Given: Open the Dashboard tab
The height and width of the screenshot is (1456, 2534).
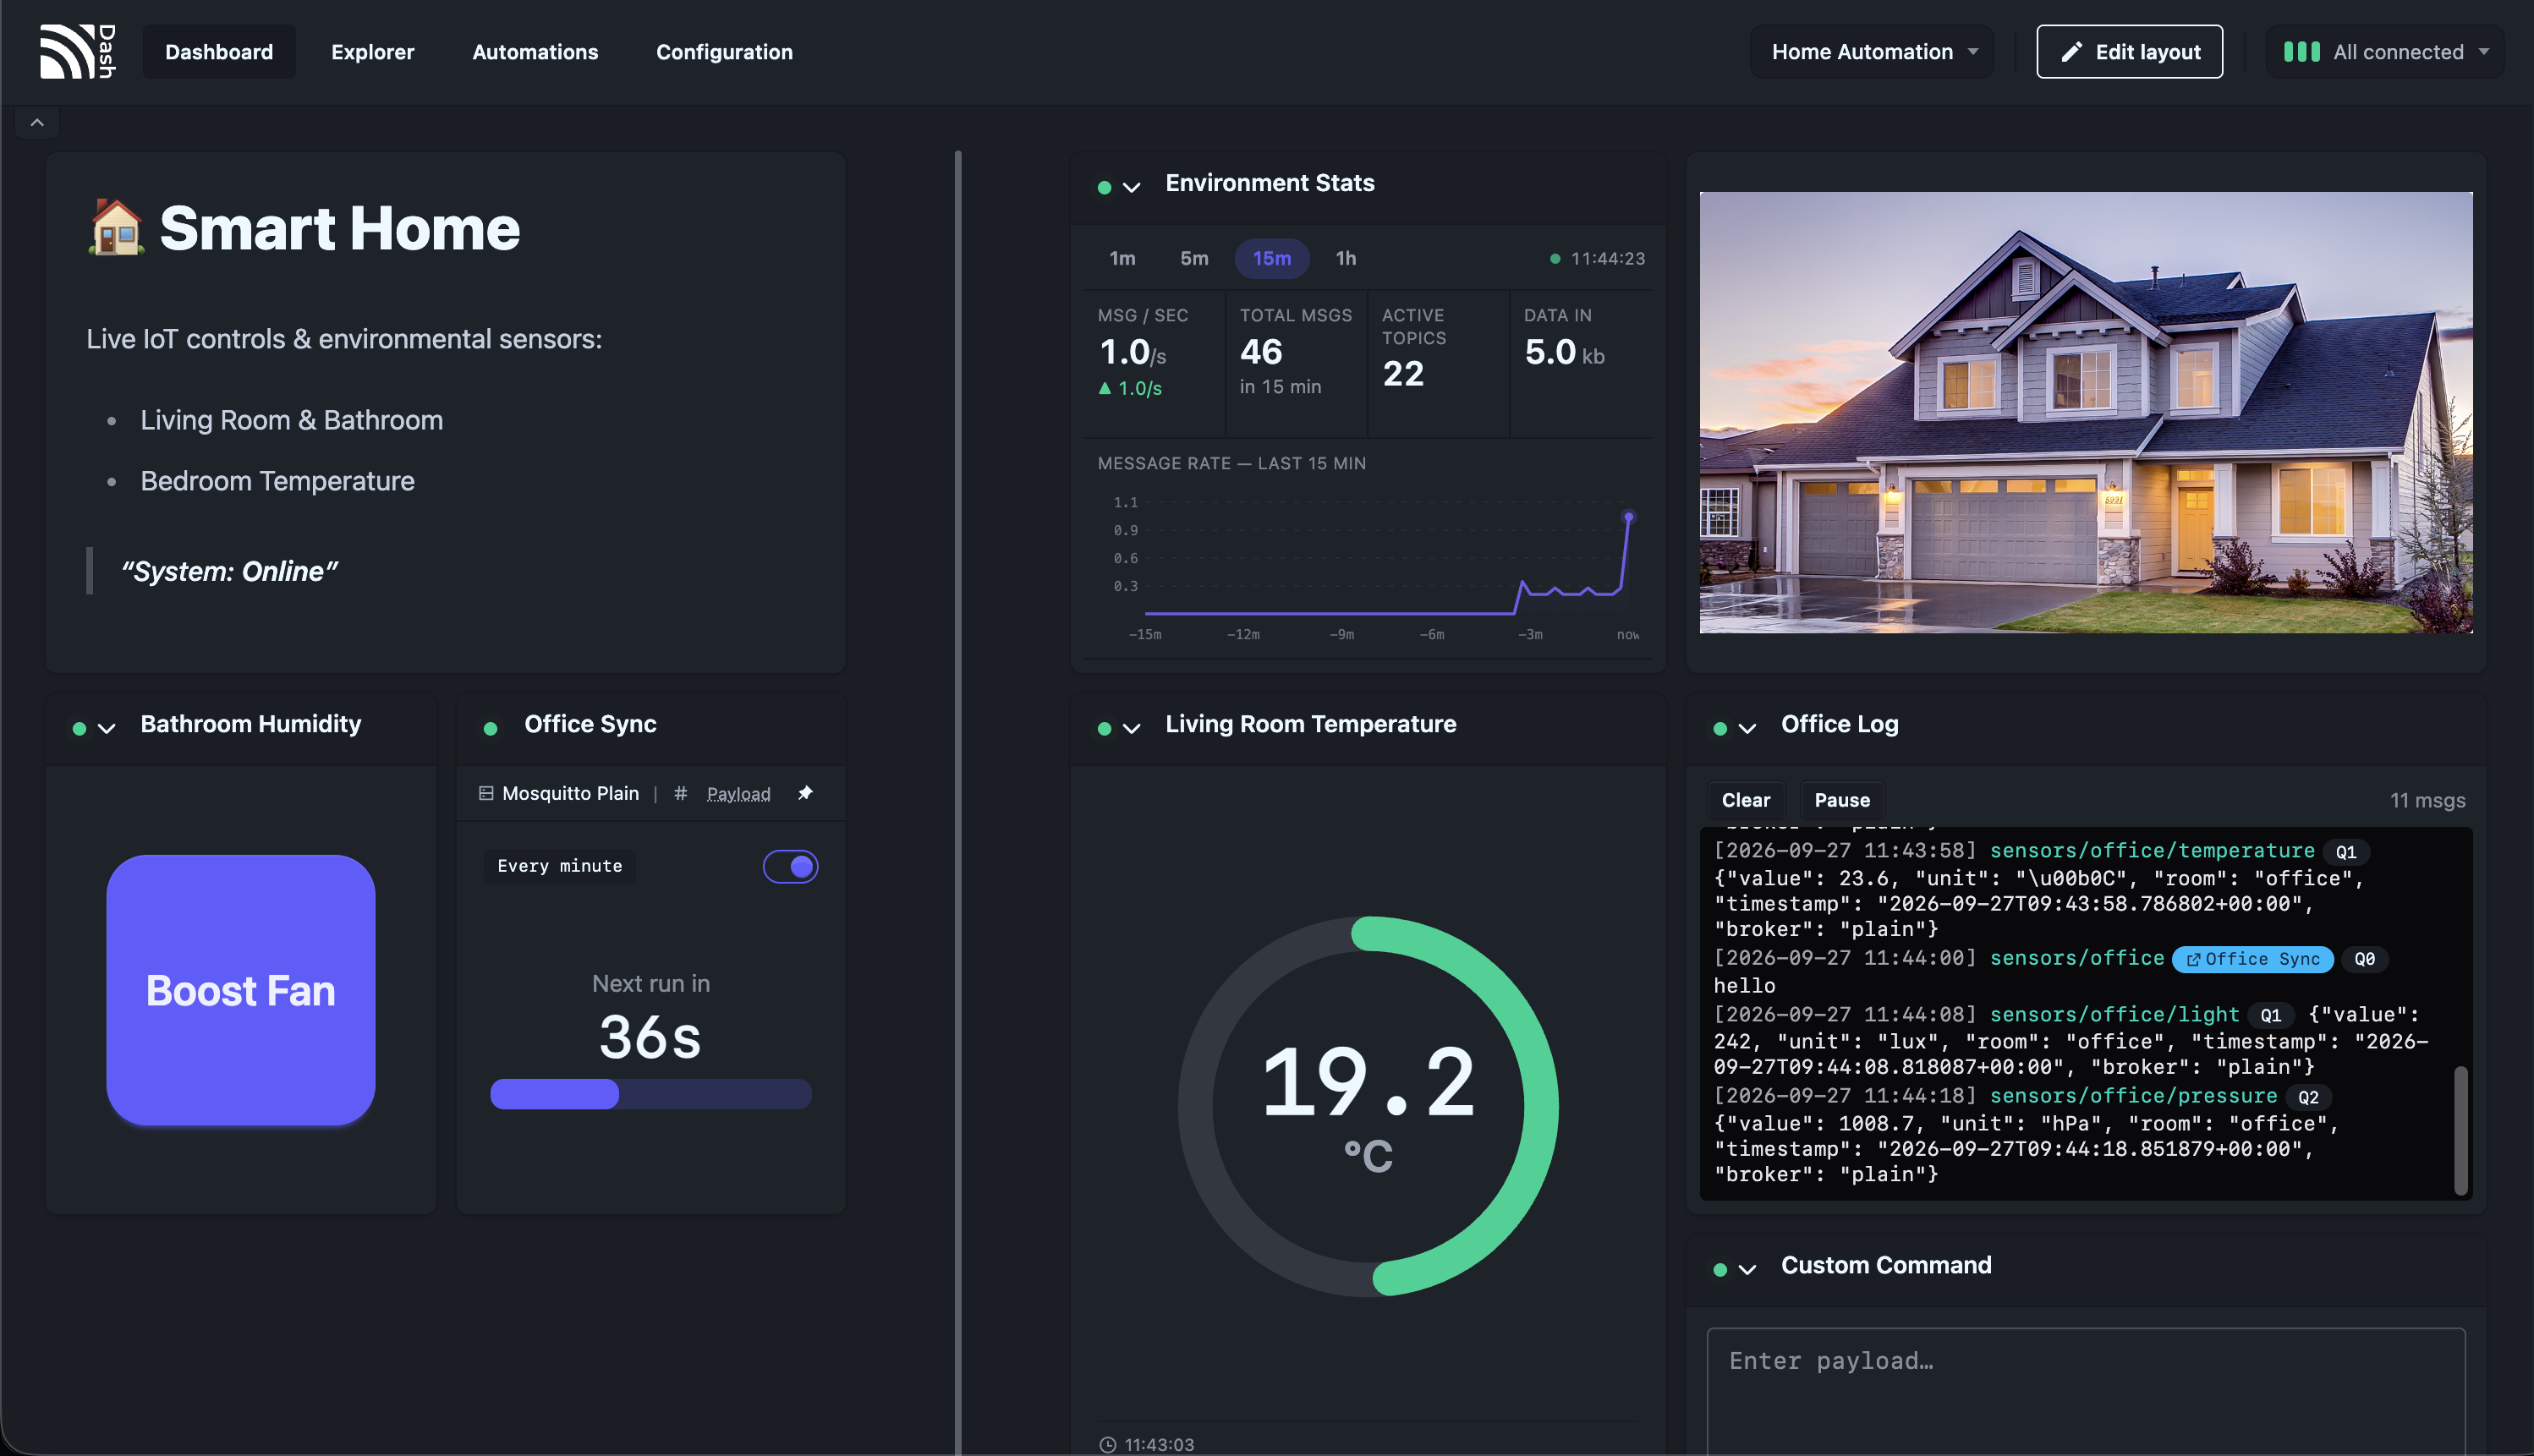Looking at the screenshot, I should [x=219, y=52].
